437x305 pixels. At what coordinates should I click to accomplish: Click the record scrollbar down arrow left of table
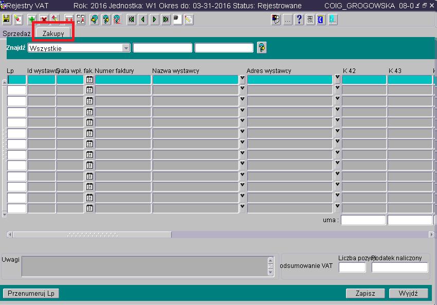(5, 214)
